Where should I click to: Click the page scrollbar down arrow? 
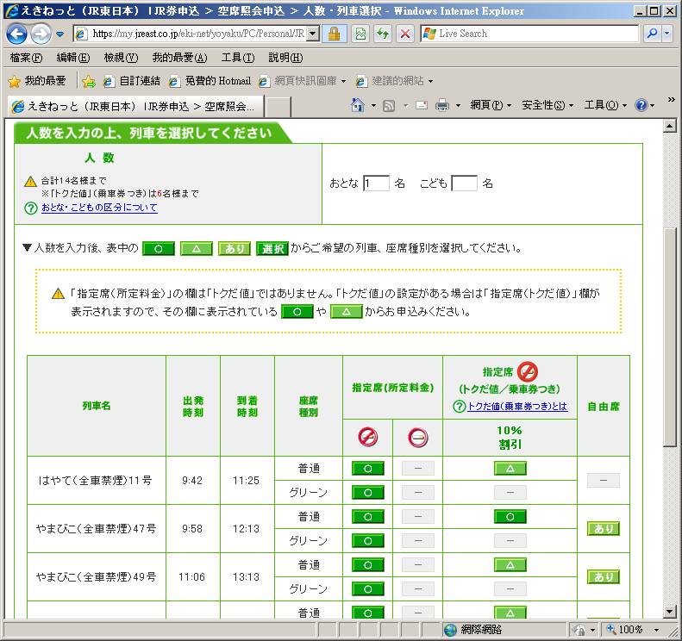click(669, 612)
